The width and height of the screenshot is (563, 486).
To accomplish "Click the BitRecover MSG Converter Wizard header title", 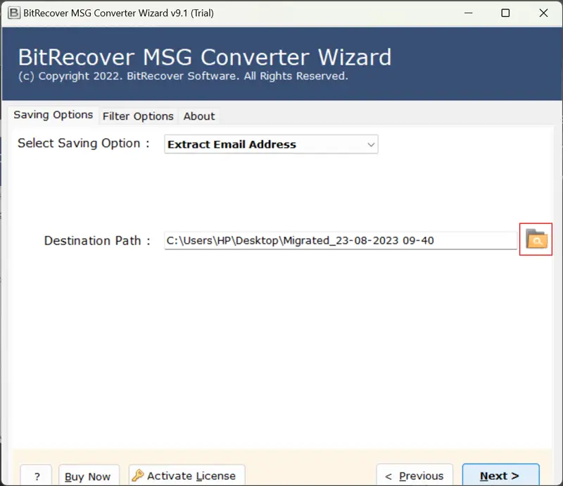I will (x=204, y=57).
